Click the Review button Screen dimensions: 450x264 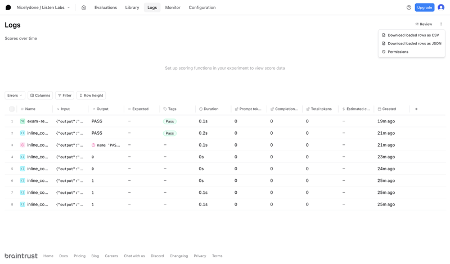(424, 24)
